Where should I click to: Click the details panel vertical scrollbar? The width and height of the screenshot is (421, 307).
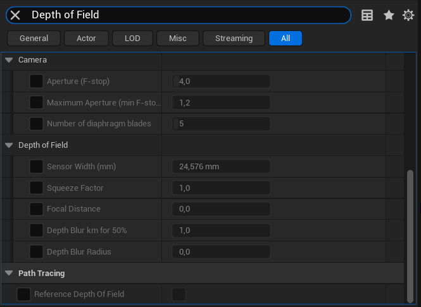pos(410,234)
